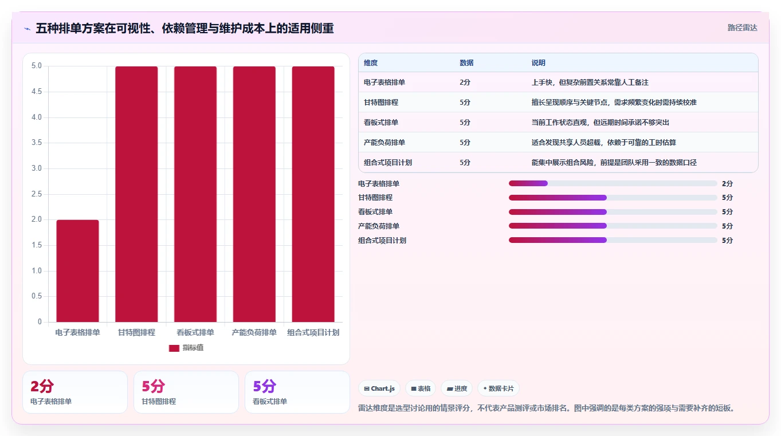The image size is (781, 436).
Task: Click the 5分 看板式排单 data card
Action: (x=297, y=392)
